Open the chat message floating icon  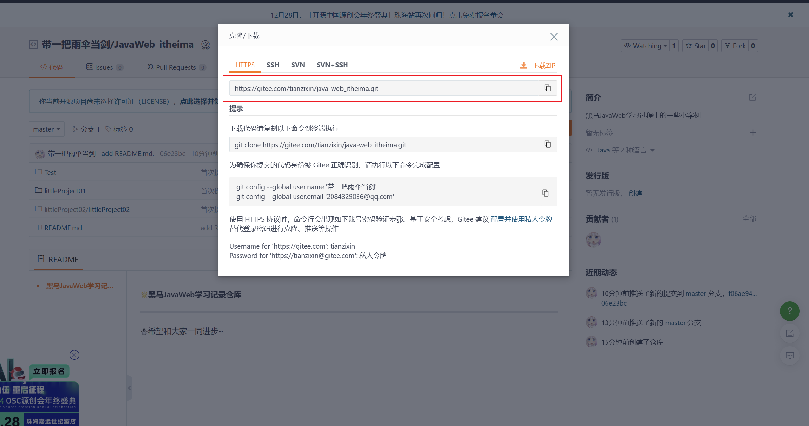tap(790, 356)
